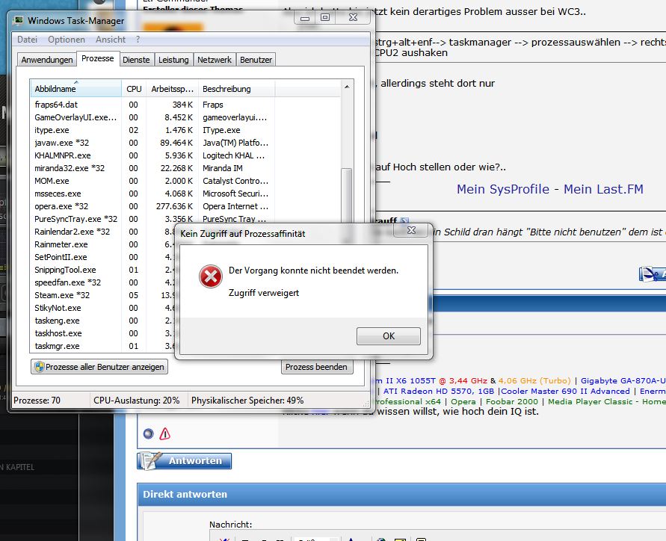Open the Leistung tab
The image size is (666, 541).
[173, 60]
